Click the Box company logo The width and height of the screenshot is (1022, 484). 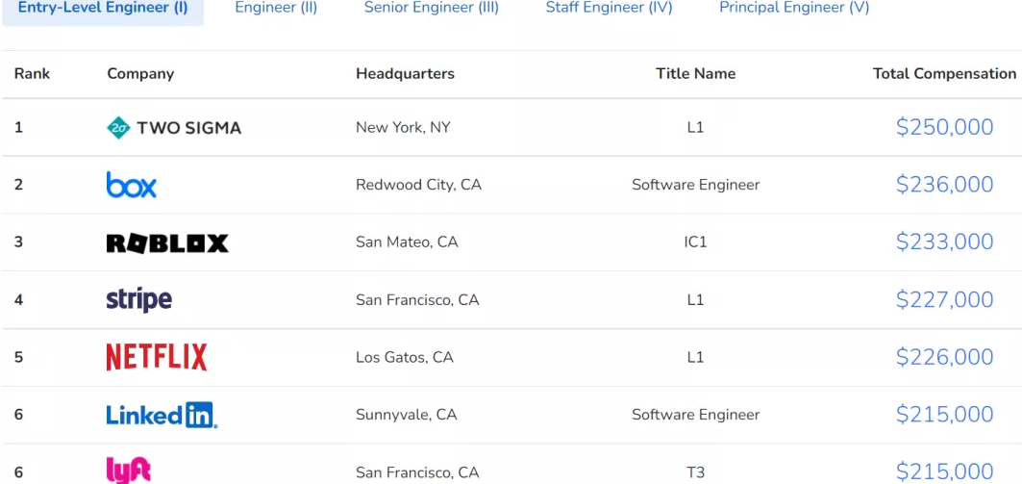tap(132, 185)
